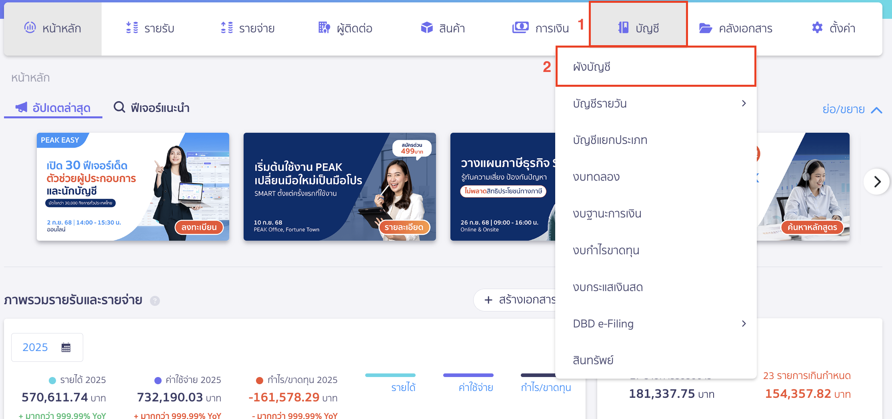The height and width of the screenshot is (419, 892).
Task: Click the 154,357.82 overdue amount
Action: [798, 394]
